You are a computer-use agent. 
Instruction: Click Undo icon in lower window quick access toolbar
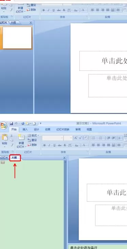click(16, 123)
